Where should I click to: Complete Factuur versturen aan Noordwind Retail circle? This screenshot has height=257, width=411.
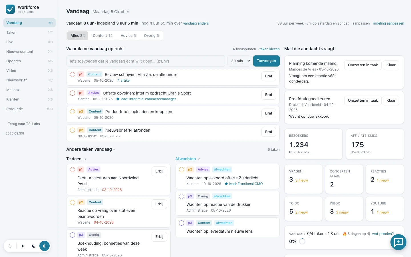click(72, 170)
